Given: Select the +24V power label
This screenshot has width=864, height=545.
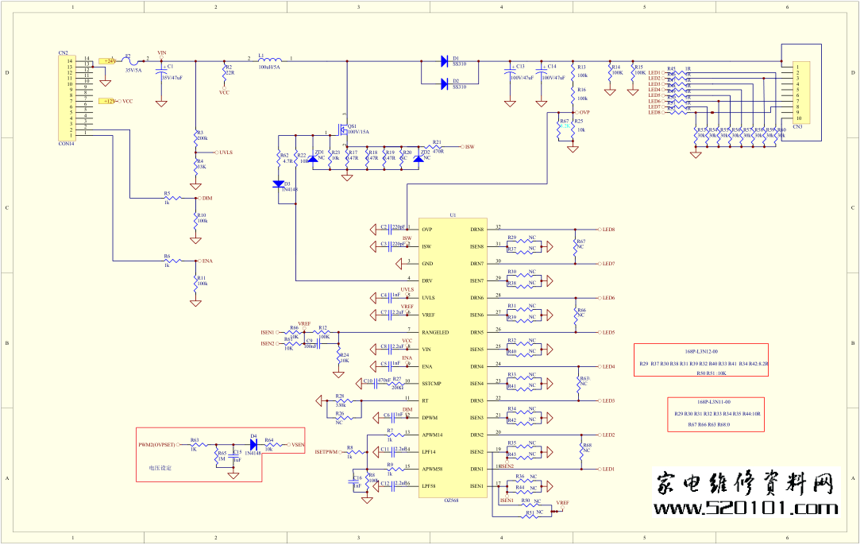Looking at the screenshot, I should pyautogui.click(x=107, y=60).
